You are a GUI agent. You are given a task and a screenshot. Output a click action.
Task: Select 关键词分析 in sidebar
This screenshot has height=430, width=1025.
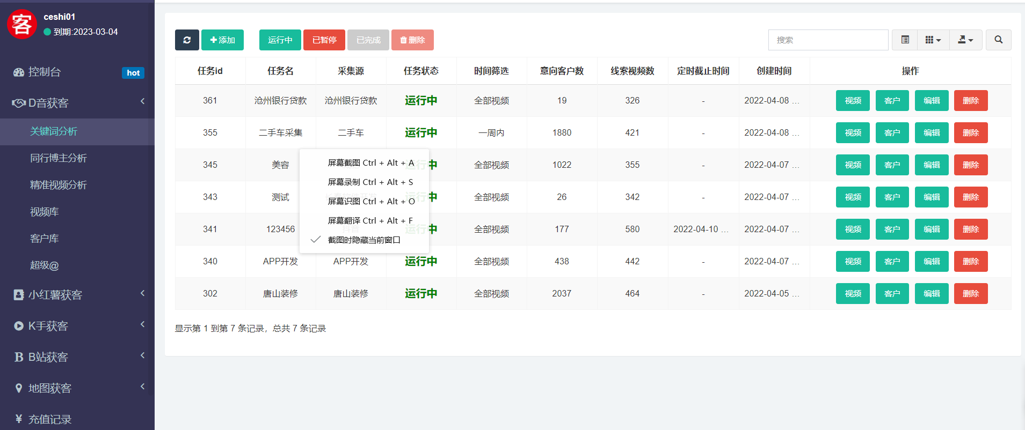click(77, 132)
